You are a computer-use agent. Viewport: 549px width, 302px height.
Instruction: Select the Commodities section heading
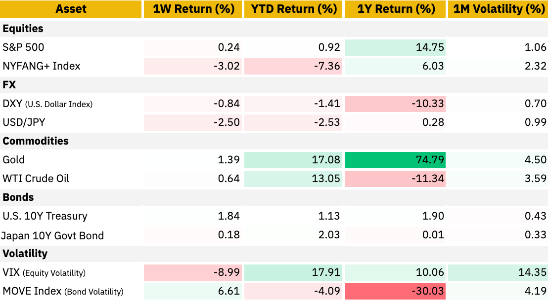coord(36,141)
